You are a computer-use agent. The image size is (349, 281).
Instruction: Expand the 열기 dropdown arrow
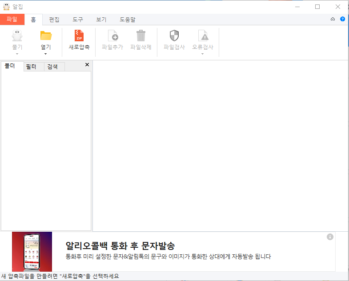pos(46,54)
